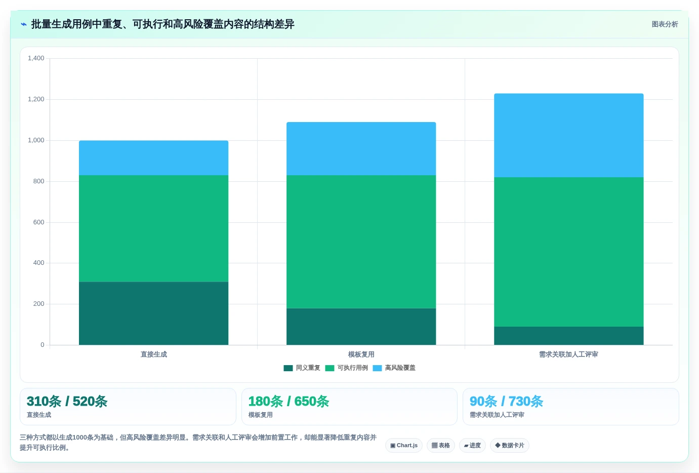The image size is (699, 473).
Task: Click the 200 y-axis value
Action: 39,304
